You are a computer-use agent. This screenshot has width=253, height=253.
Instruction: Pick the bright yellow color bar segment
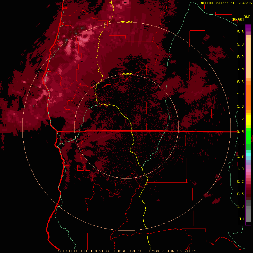coord(248,120)
